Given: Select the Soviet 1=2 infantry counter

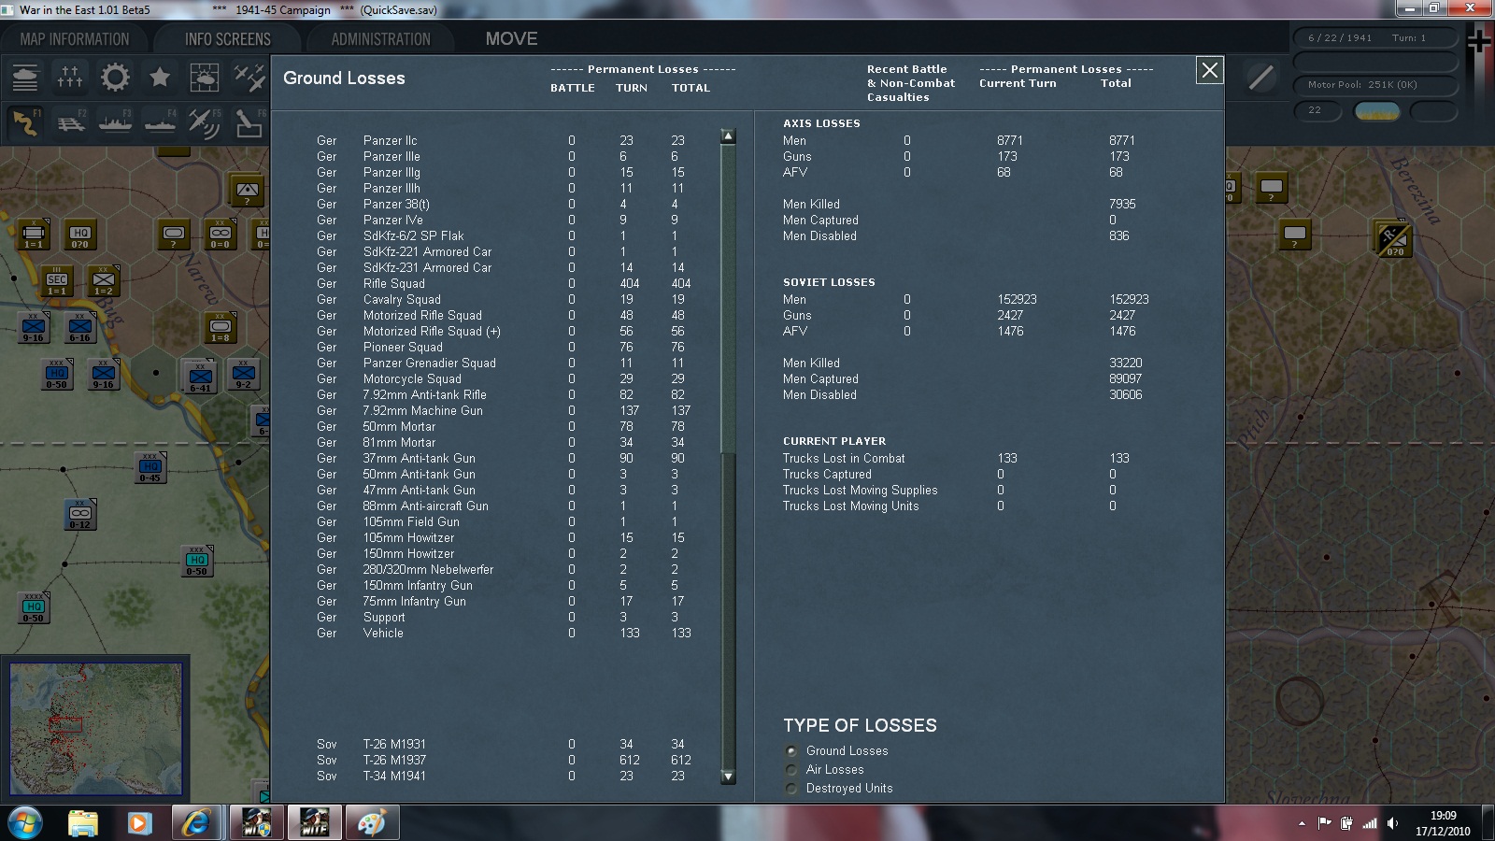Looking at the screenshot, I should click(104, 282).
